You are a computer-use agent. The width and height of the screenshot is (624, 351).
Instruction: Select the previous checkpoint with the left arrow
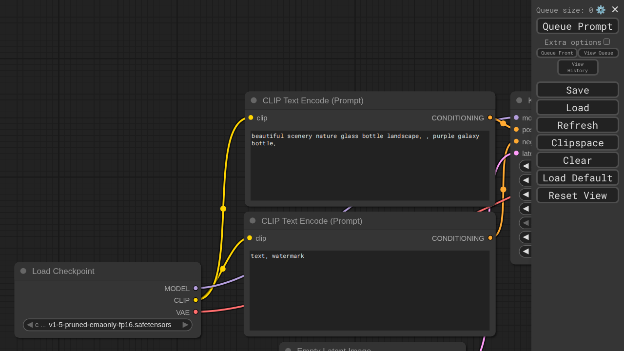[x=30, y=325]
